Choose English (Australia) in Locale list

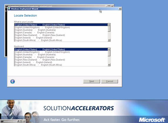click(61, 30)
